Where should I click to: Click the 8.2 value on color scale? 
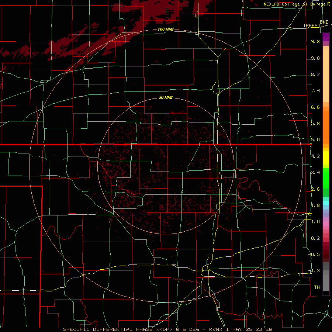tap(315, 74)
